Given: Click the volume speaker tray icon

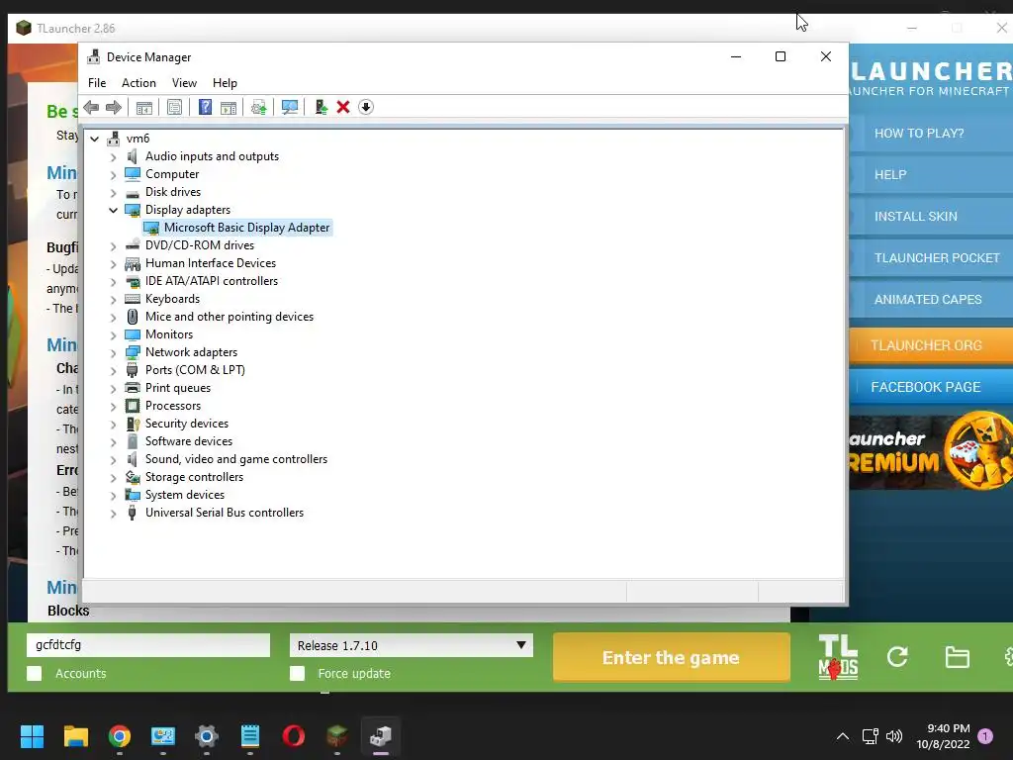Looking at the screenshot, I should coord(894,736).
